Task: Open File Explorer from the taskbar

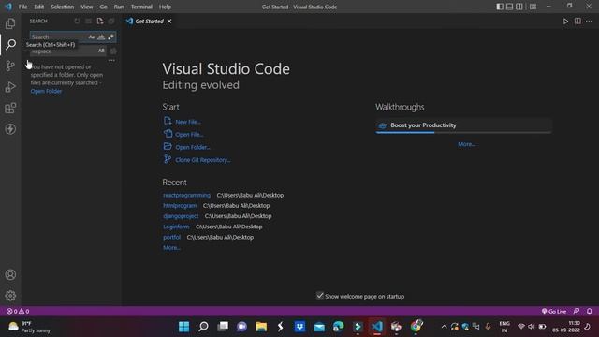Action: pos(261,327)
